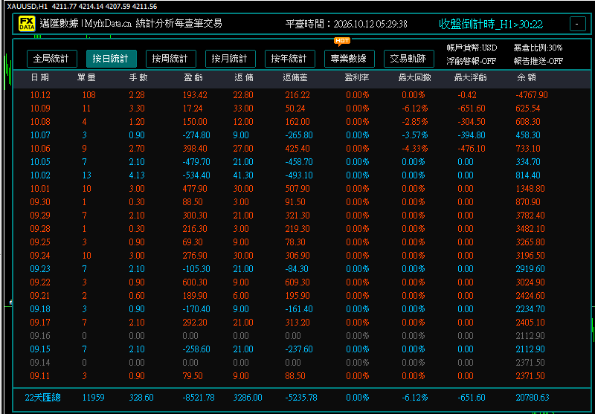Click the 盈利率 column header
This screenshot has height=414, width=595.
[357, 78]
